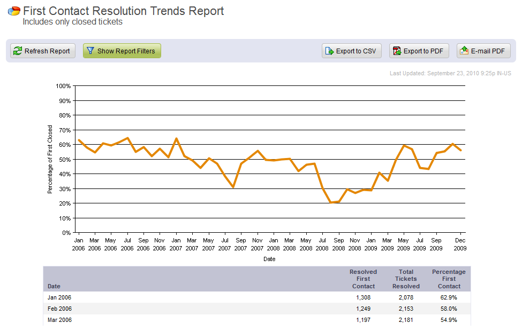Send the report via E-mail PDF

(483, 51)
